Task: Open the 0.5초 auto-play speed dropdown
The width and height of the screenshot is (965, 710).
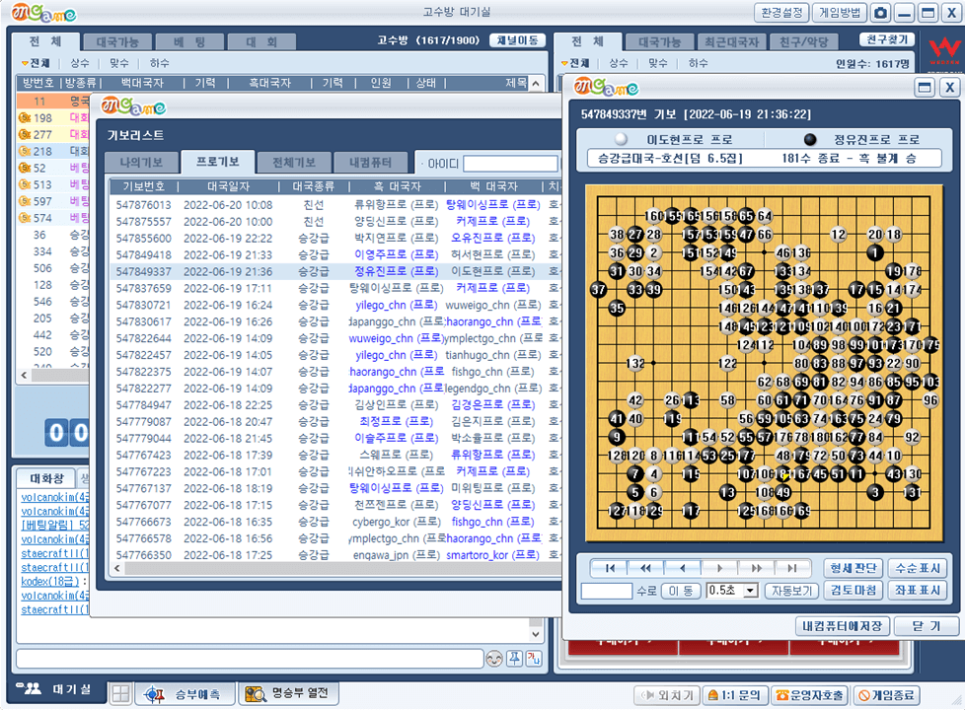Action: [750, 591]
